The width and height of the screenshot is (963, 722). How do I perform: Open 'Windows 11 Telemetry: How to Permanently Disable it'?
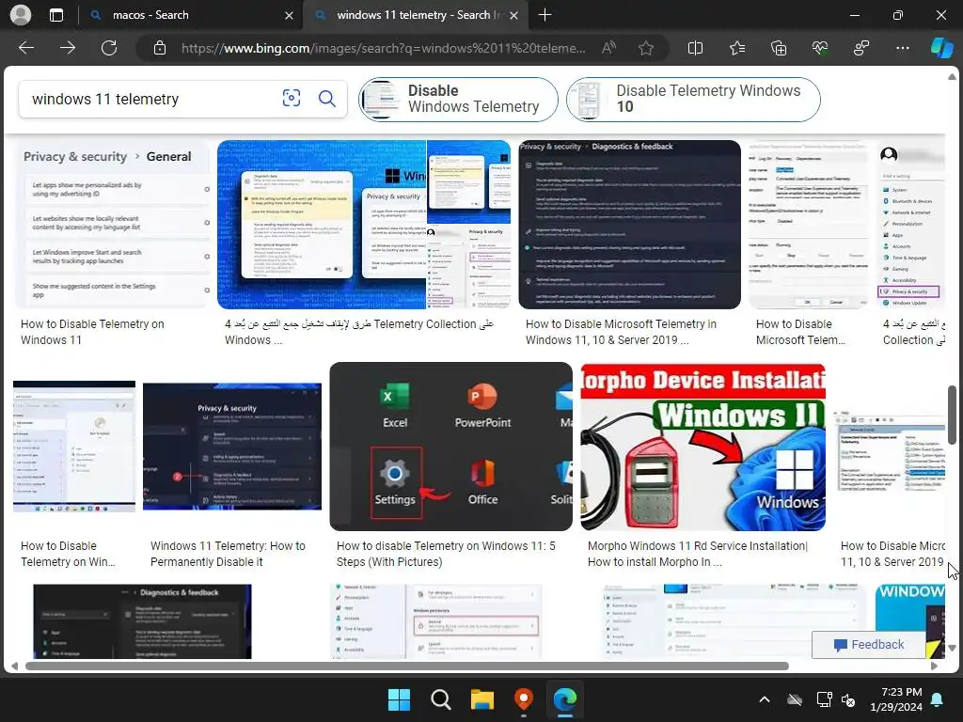point(228,554)
